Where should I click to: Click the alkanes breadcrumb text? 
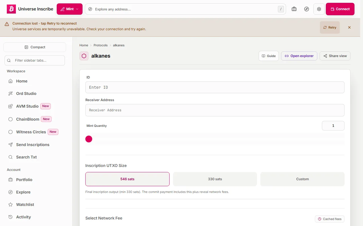point(119,45)
